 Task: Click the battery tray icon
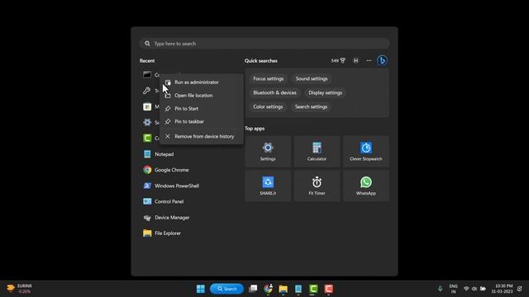pos(483,289)
